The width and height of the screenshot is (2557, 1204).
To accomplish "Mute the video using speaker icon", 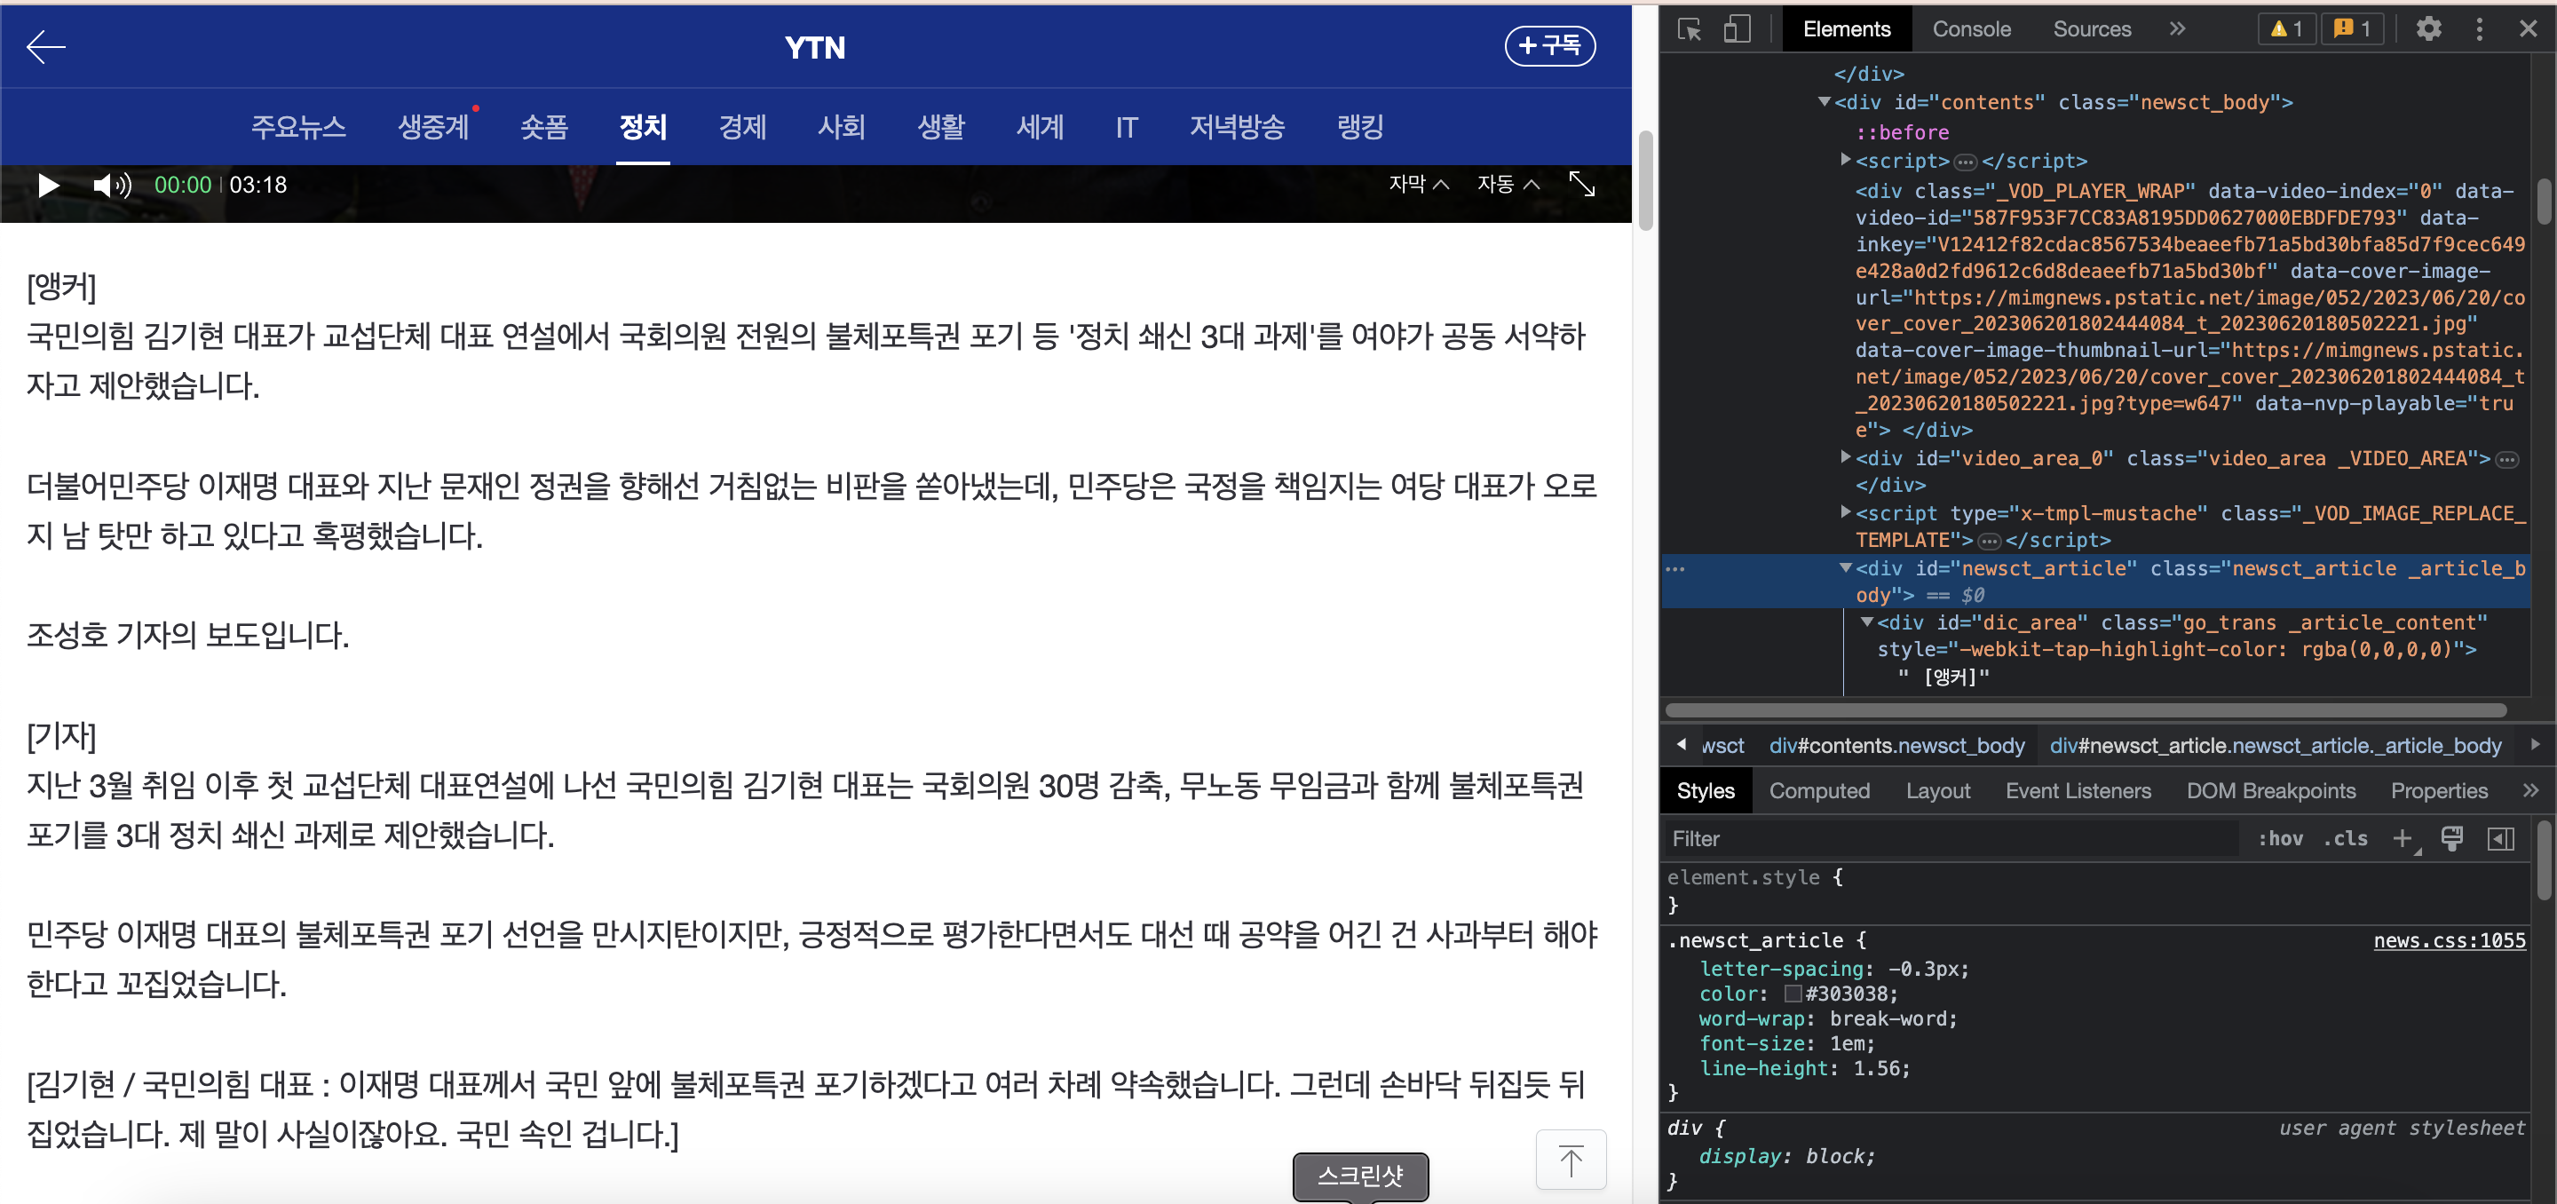I will pos(110,186).
